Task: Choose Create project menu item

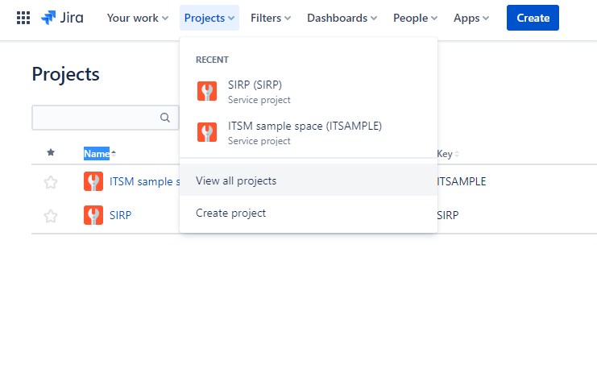Action: (309, 213)
